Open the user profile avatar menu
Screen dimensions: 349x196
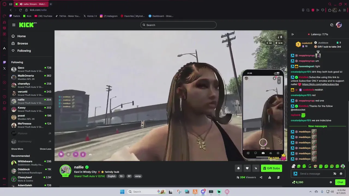[x=339, y=25]
